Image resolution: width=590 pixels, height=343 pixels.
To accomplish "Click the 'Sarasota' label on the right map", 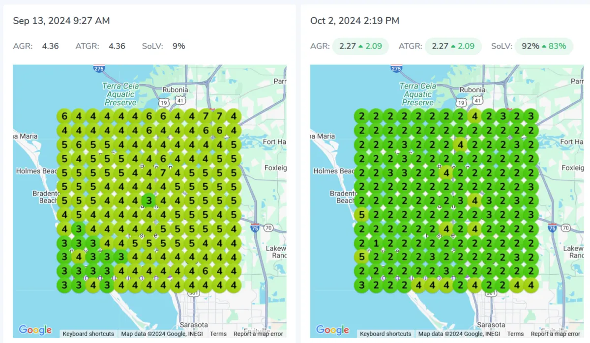I will [x=491, y=325].
